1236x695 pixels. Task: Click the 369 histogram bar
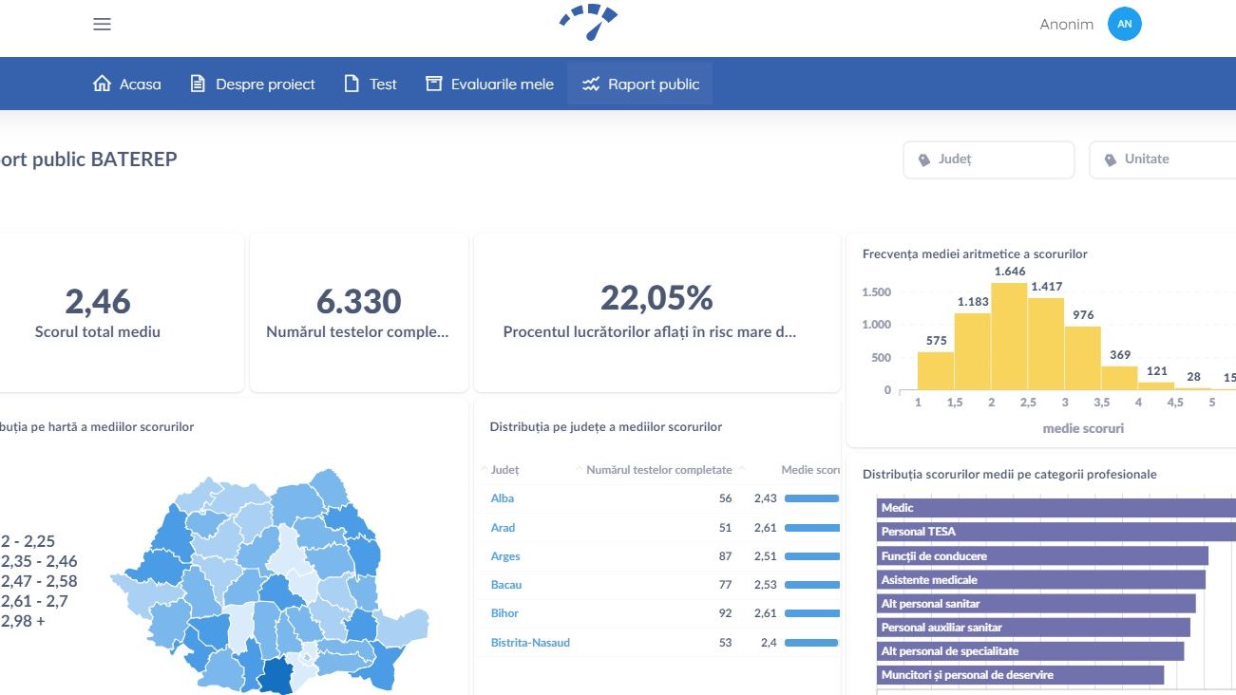1120,378
